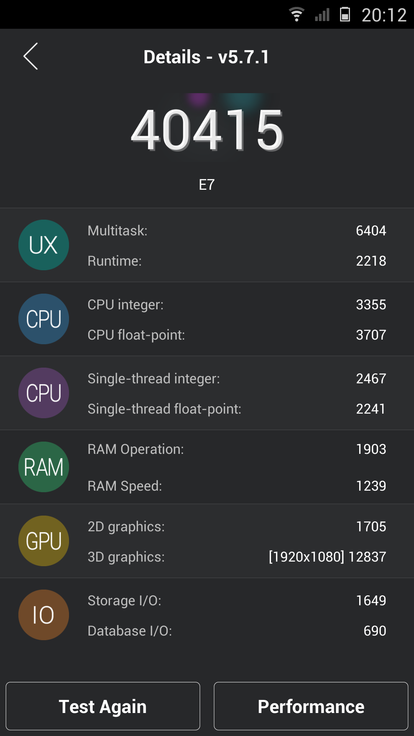The height and width of the screenshot is (736, 414).
Task: Tap the Database I/O score row
Action: point(237,631)
